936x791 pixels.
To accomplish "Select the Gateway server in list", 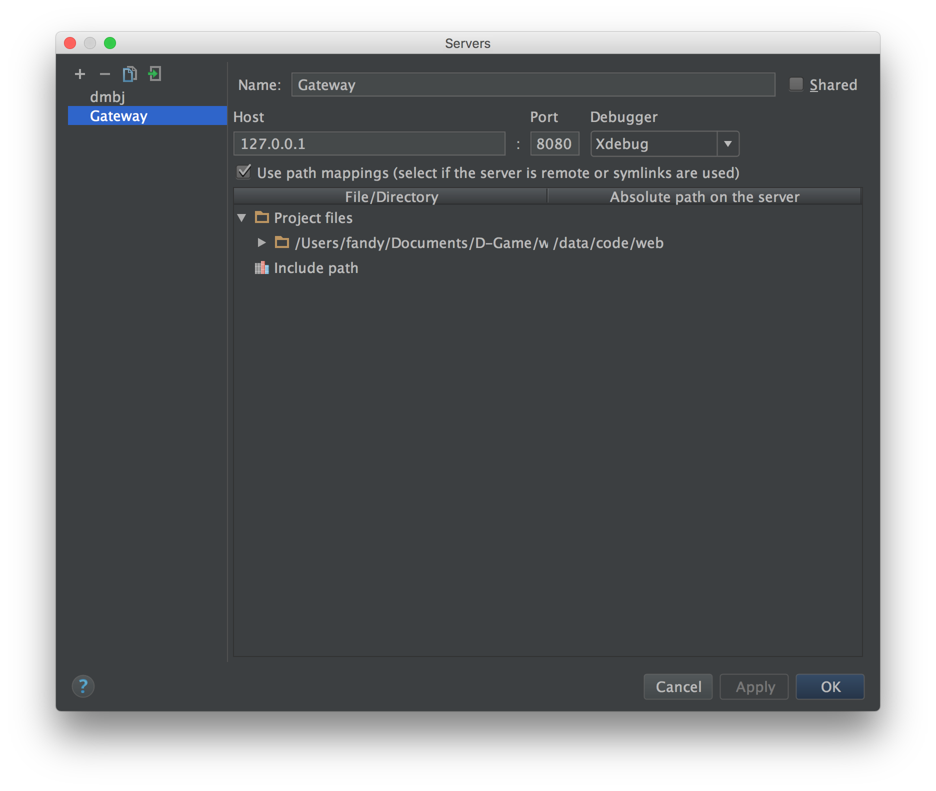I will click(118, 116).
